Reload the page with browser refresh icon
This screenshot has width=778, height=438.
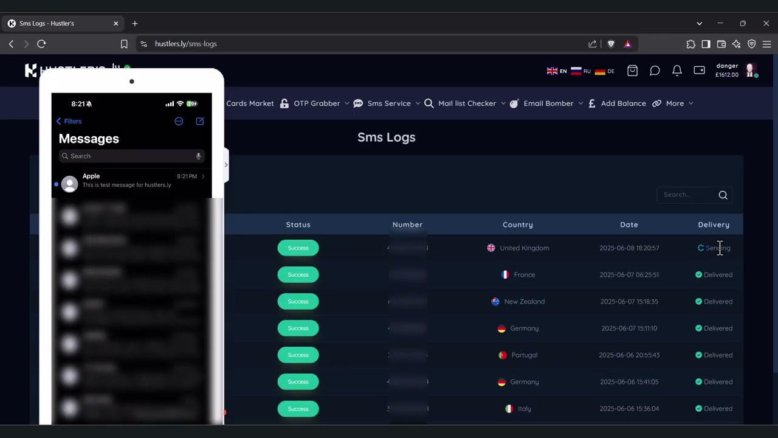pyautogui.click(x=41, y=44)
